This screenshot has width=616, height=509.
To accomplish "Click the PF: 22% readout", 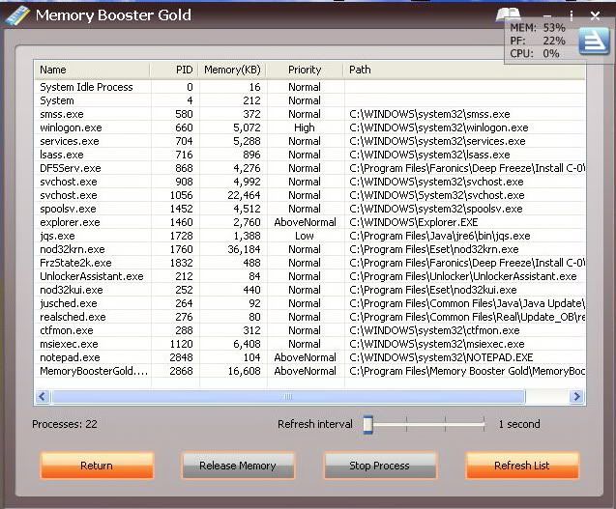I will 538,41.
